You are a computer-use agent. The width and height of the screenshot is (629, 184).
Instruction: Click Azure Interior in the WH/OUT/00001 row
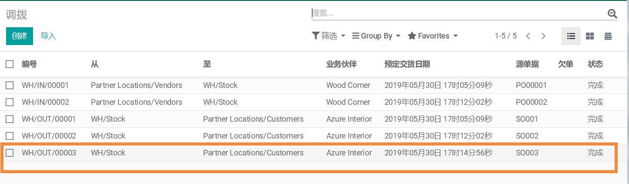click(349, 119)
